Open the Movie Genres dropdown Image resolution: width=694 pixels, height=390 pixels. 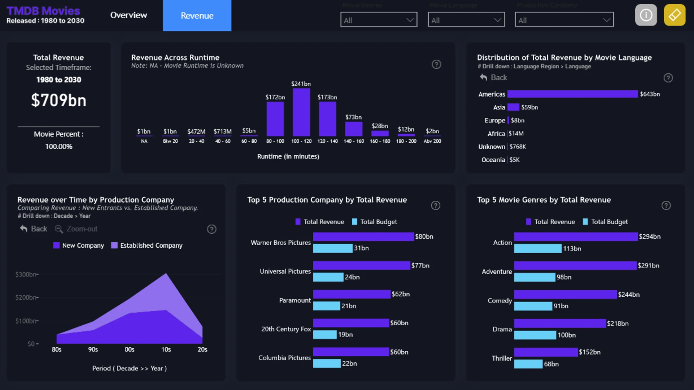tap(379, 20)
